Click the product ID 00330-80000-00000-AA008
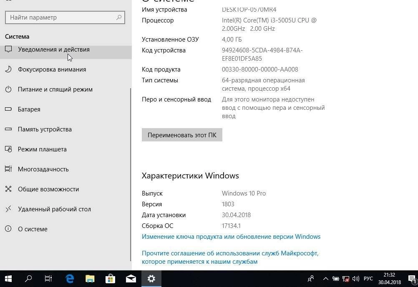Image resolution: width=418 pixels, height=287 pixels. pos(260,69)
